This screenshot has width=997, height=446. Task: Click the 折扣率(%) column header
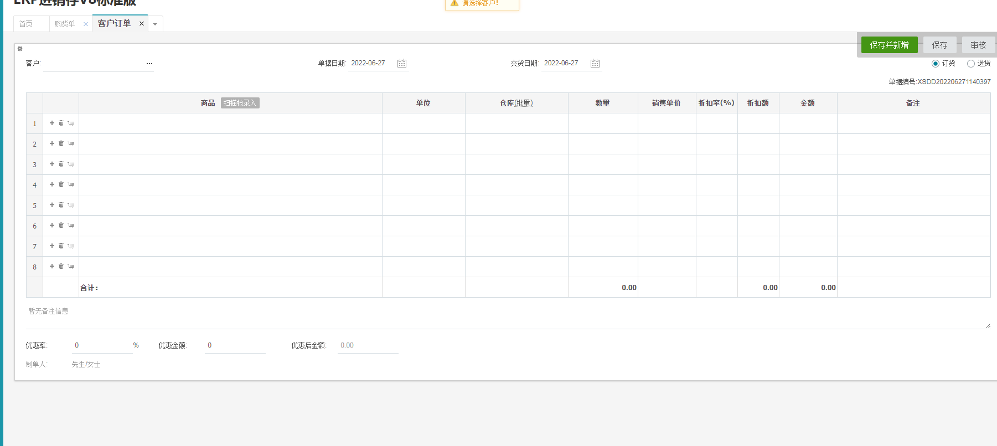(x=716, y=103)
